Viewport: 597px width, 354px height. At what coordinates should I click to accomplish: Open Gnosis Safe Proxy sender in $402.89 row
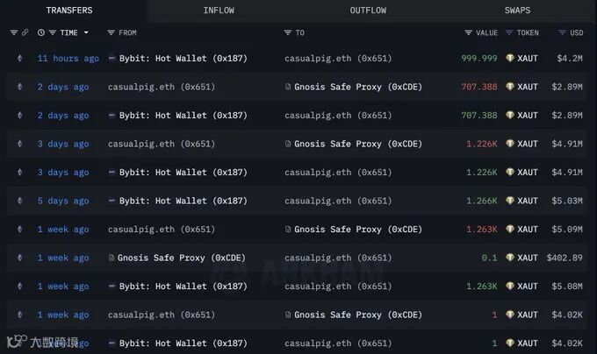click(x=181, y=258)
